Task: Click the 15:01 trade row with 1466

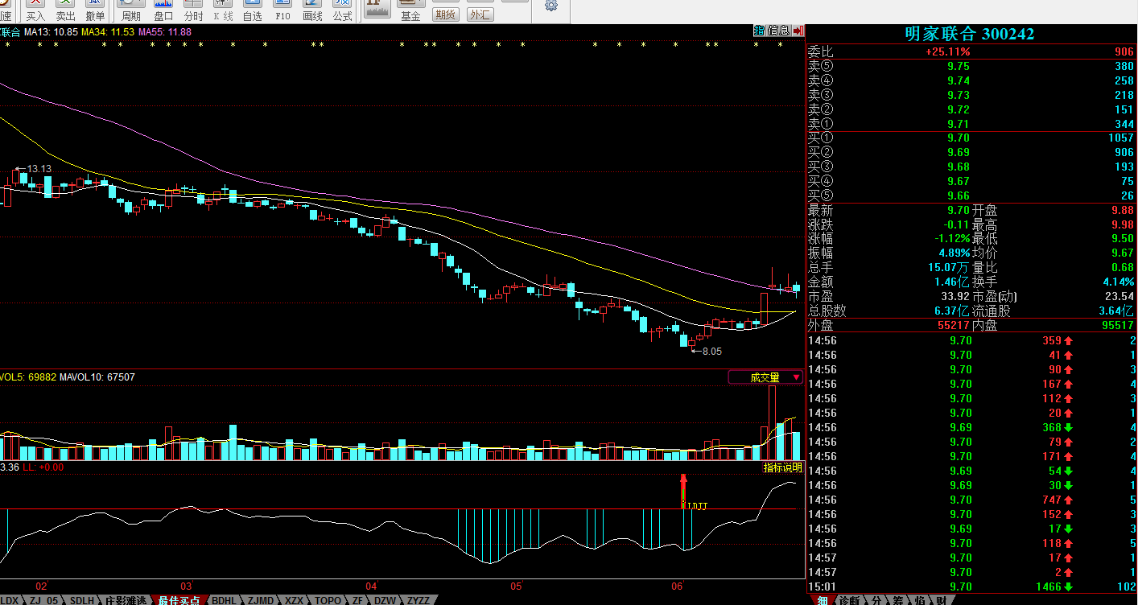Action: 971,586
